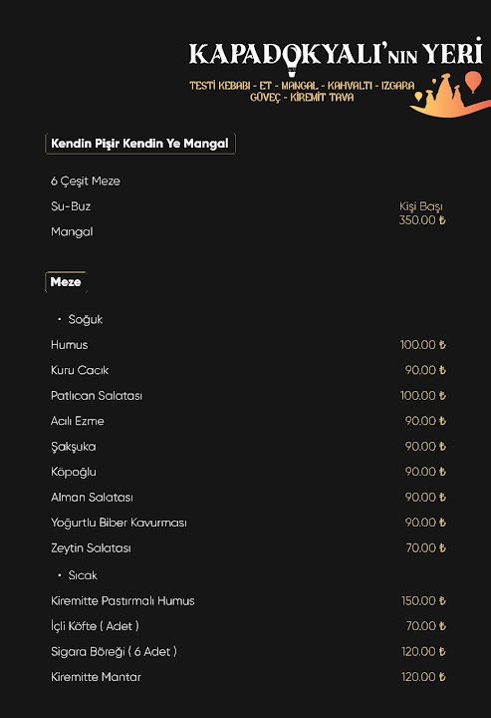Select the Kendin Pişir Kendin Ye Mangal heading

pos(139,144)
